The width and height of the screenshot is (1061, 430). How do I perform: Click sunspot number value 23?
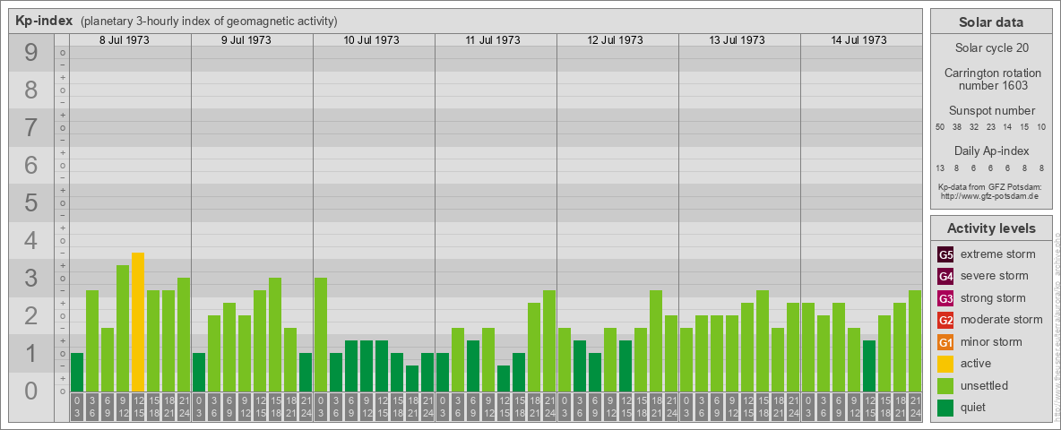(990, 127)
